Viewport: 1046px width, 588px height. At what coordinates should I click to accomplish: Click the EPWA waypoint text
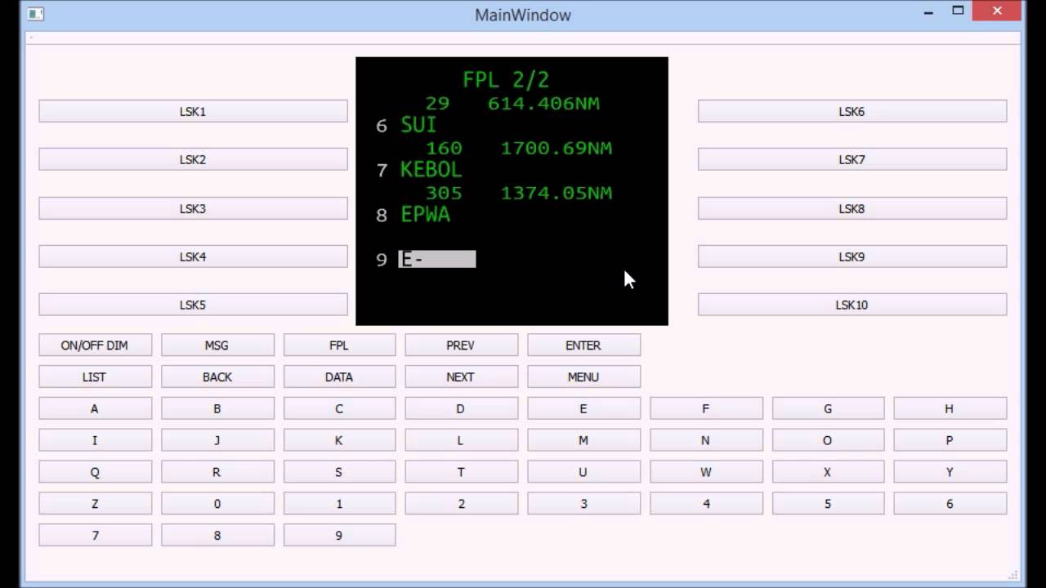point(425,215)
